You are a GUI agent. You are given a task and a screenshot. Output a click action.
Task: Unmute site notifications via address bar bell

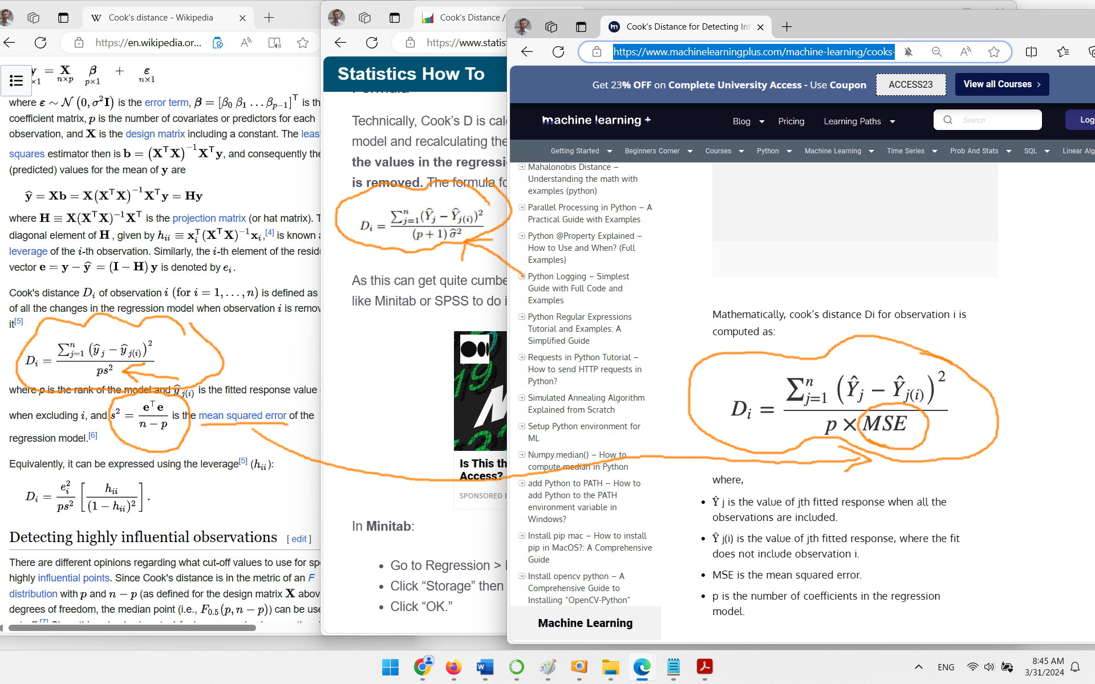click(909, 52)
